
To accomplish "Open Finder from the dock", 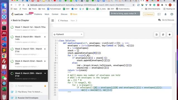I will click(x=4, y=6).
